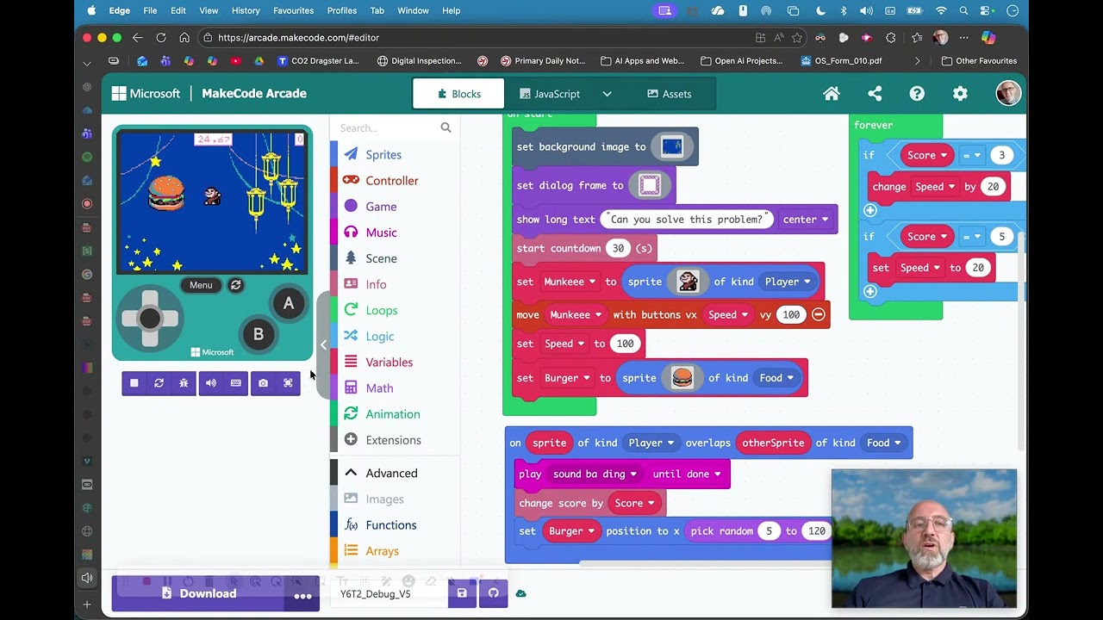Launch the simulator in fullscreen
The height and width of the screenshot is (620, 1103).
288,383
